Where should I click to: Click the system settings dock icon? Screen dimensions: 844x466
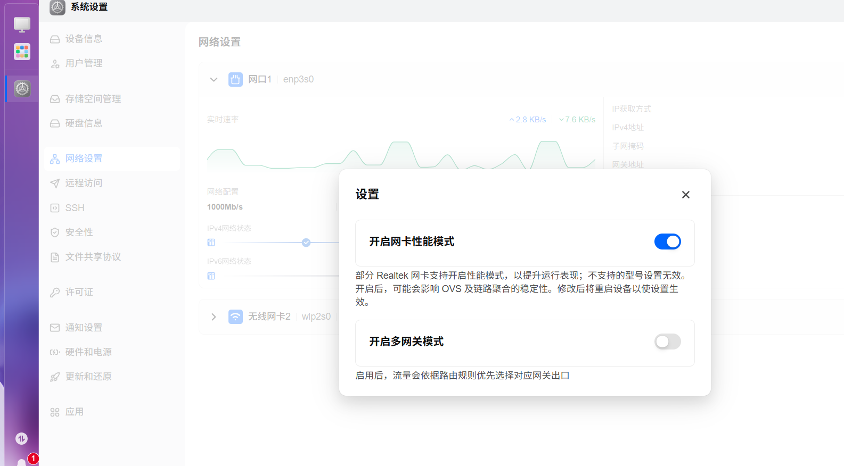coord(22,89)
